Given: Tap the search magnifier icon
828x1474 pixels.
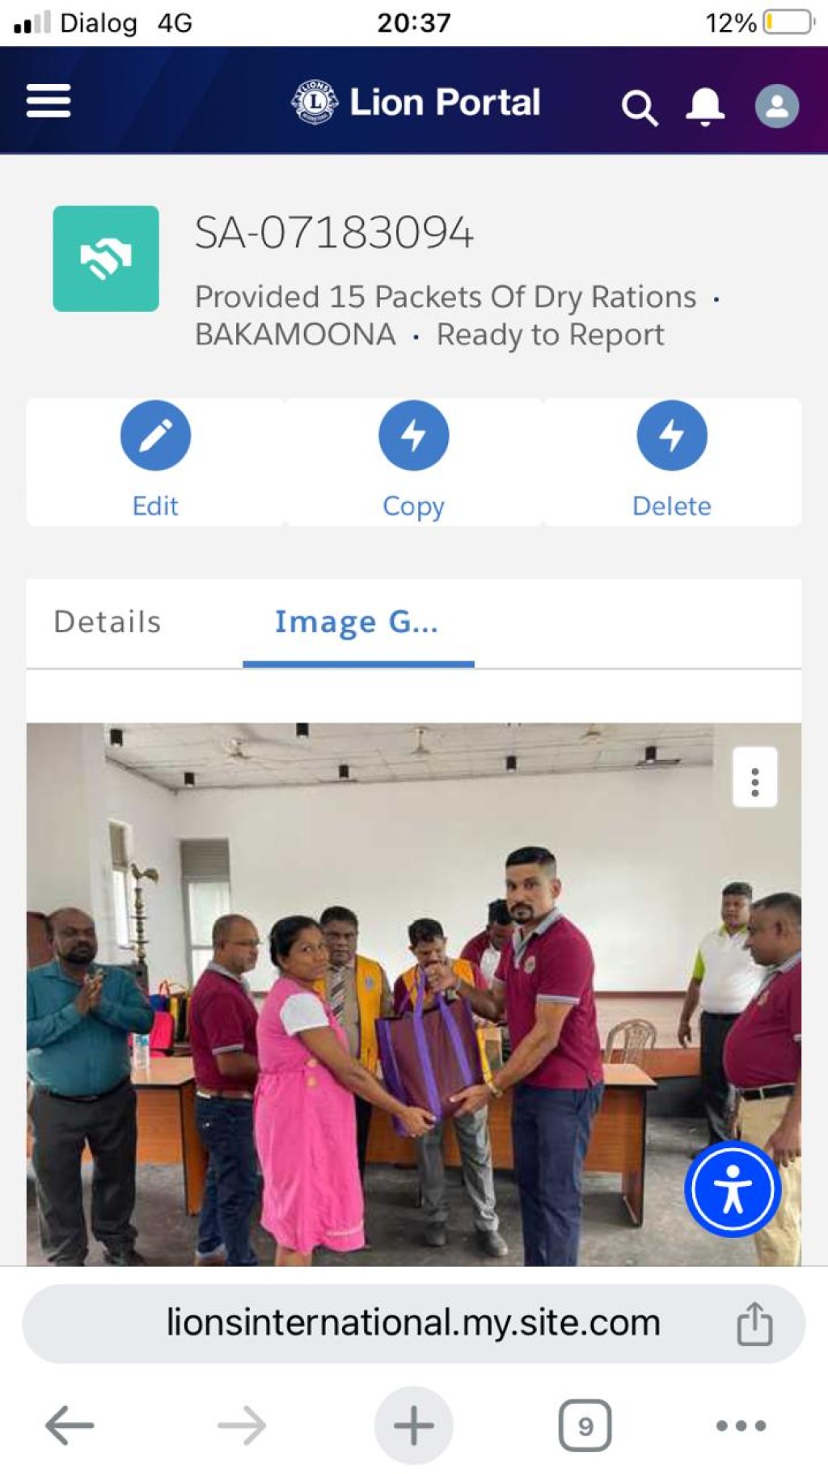Looking at the screenshot, I should click(x=640, y=108).
